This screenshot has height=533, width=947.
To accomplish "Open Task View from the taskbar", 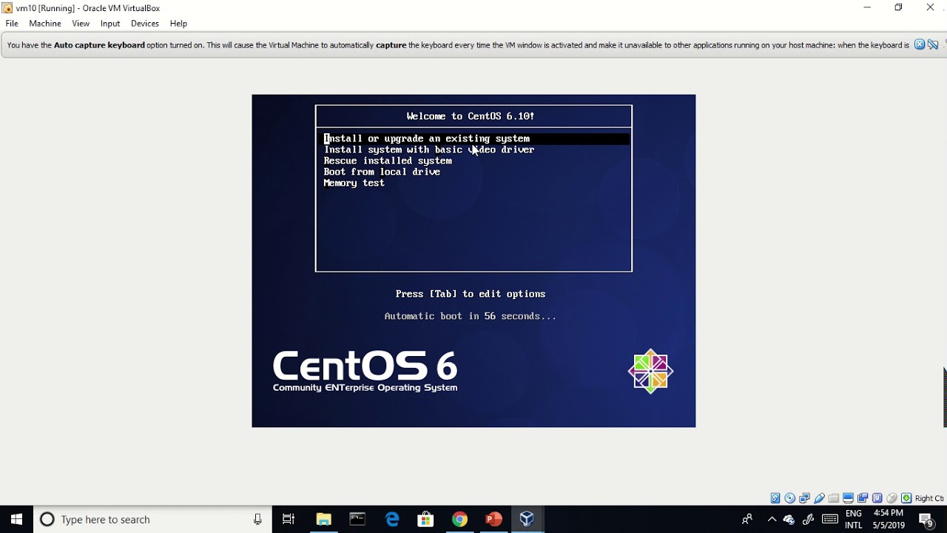I will tap(289, 520).
